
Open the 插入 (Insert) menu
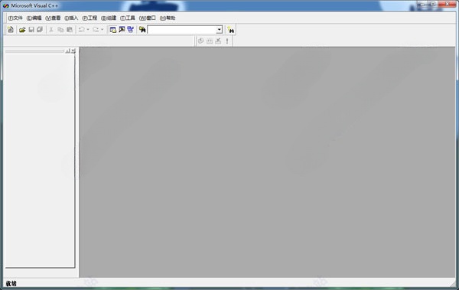coord(71,18)
